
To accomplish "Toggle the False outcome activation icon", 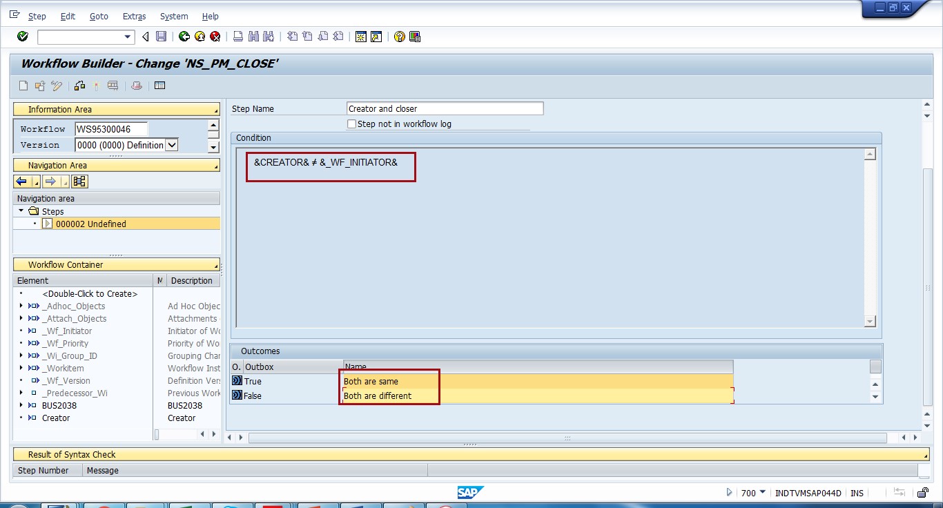I will coord(236,395).
